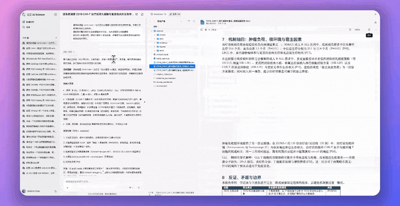This screenshot has width=400, height=206.
Task: Select the highlighted CD19_CAR-T 机制证据报告 docx file
Action: point(172,66)
